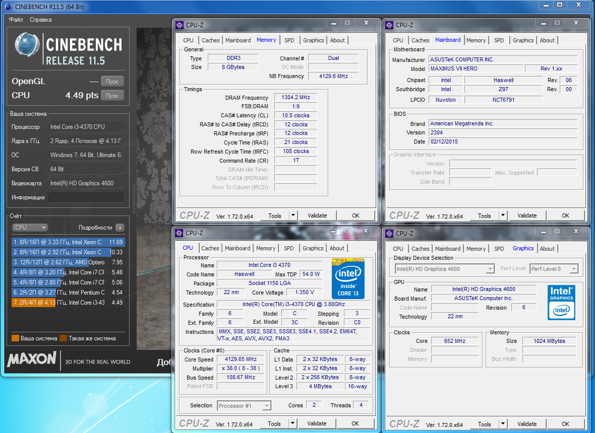Open the Файл menu in Cinebench

point(16,20)
